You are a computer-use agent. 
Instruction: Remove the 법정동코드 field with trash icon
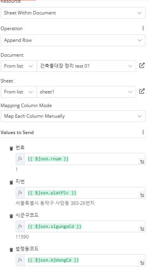point(11,249)
